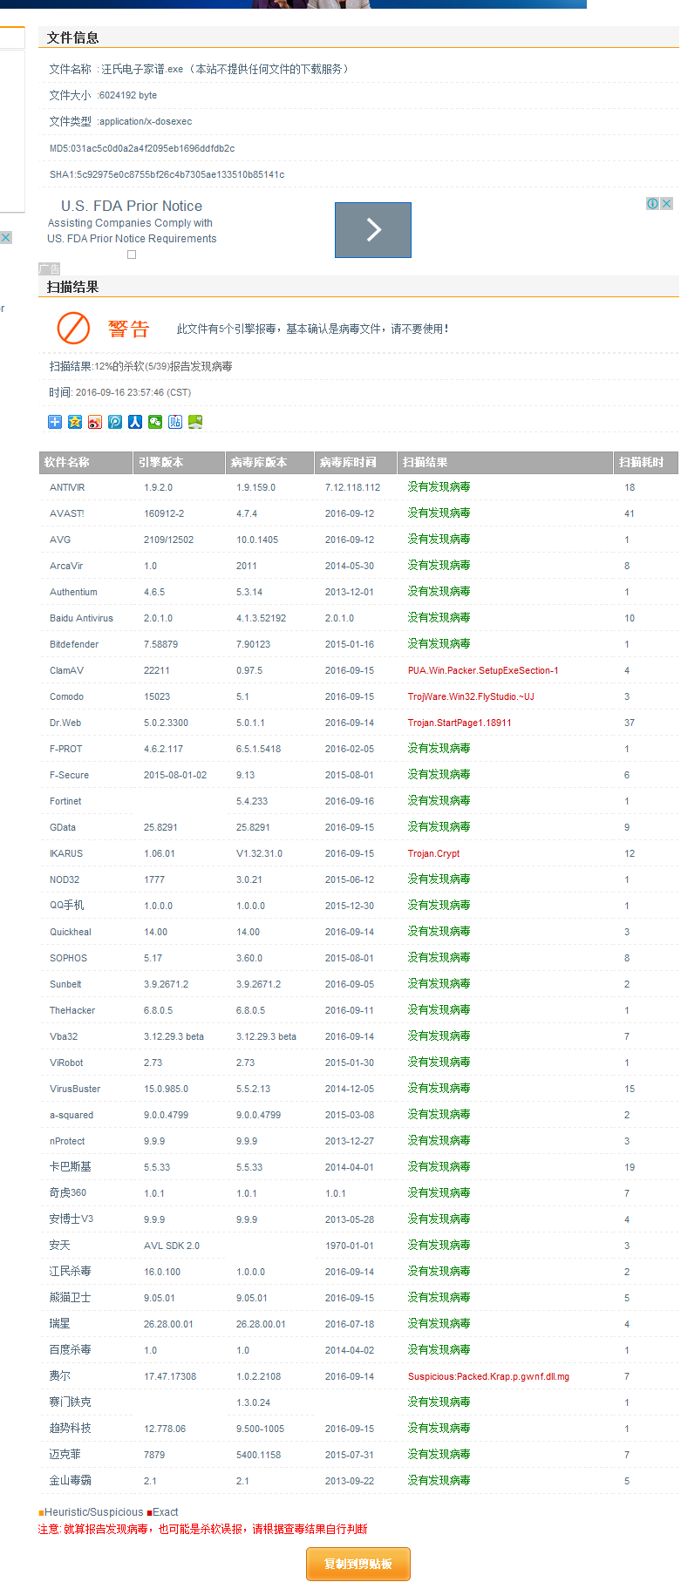The height and width of the screenshot is (1582, 681).
Task: Share to QQ Zone star icon
Action: click(75, 422)
